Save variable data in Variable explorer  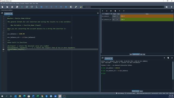point(107,11)
